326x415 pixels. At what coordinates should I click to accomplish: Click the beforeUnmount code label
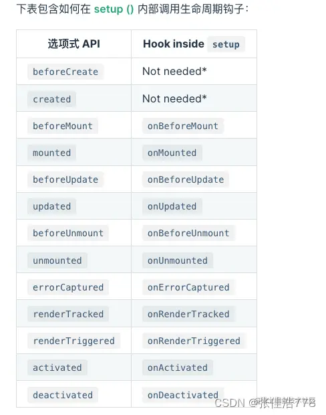tap(68, 233)
